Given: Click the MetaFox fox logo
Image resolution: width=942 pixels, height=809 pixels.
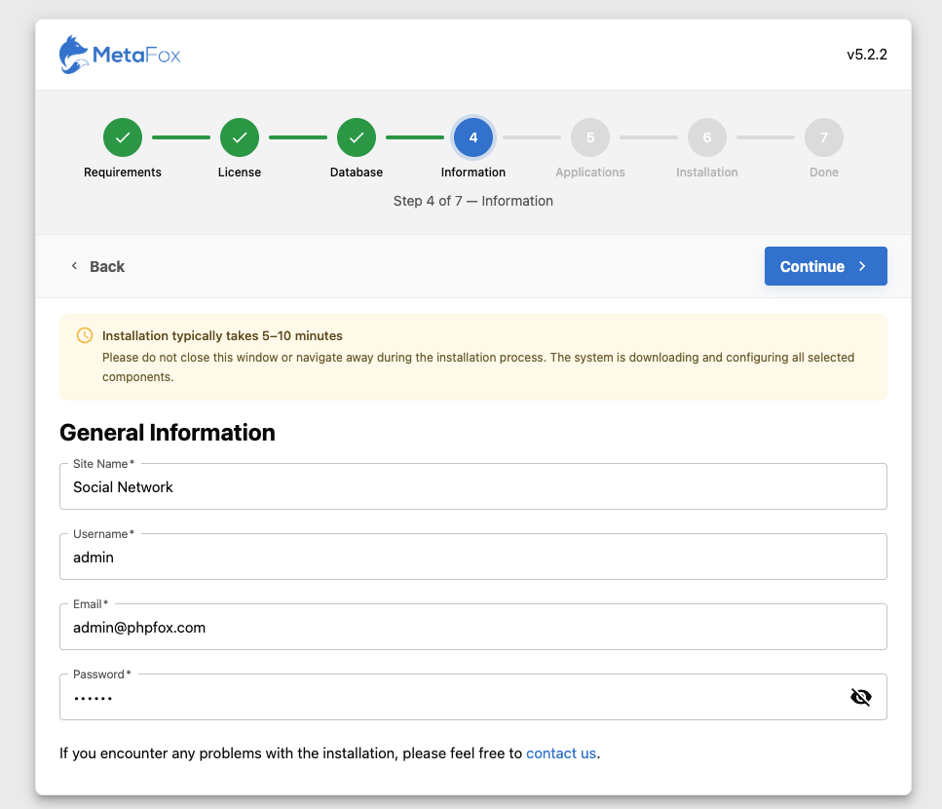Looking at the screenshot, I should click(74, 55).
